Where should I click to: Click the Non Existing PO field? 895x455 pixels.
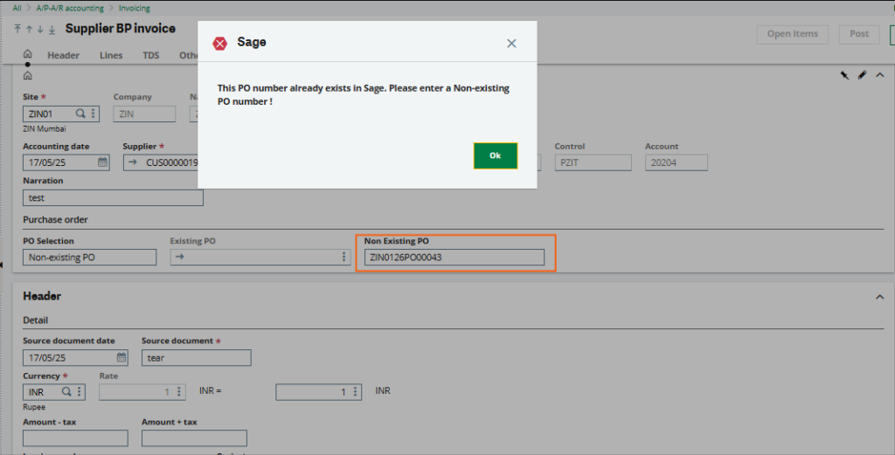454,257
